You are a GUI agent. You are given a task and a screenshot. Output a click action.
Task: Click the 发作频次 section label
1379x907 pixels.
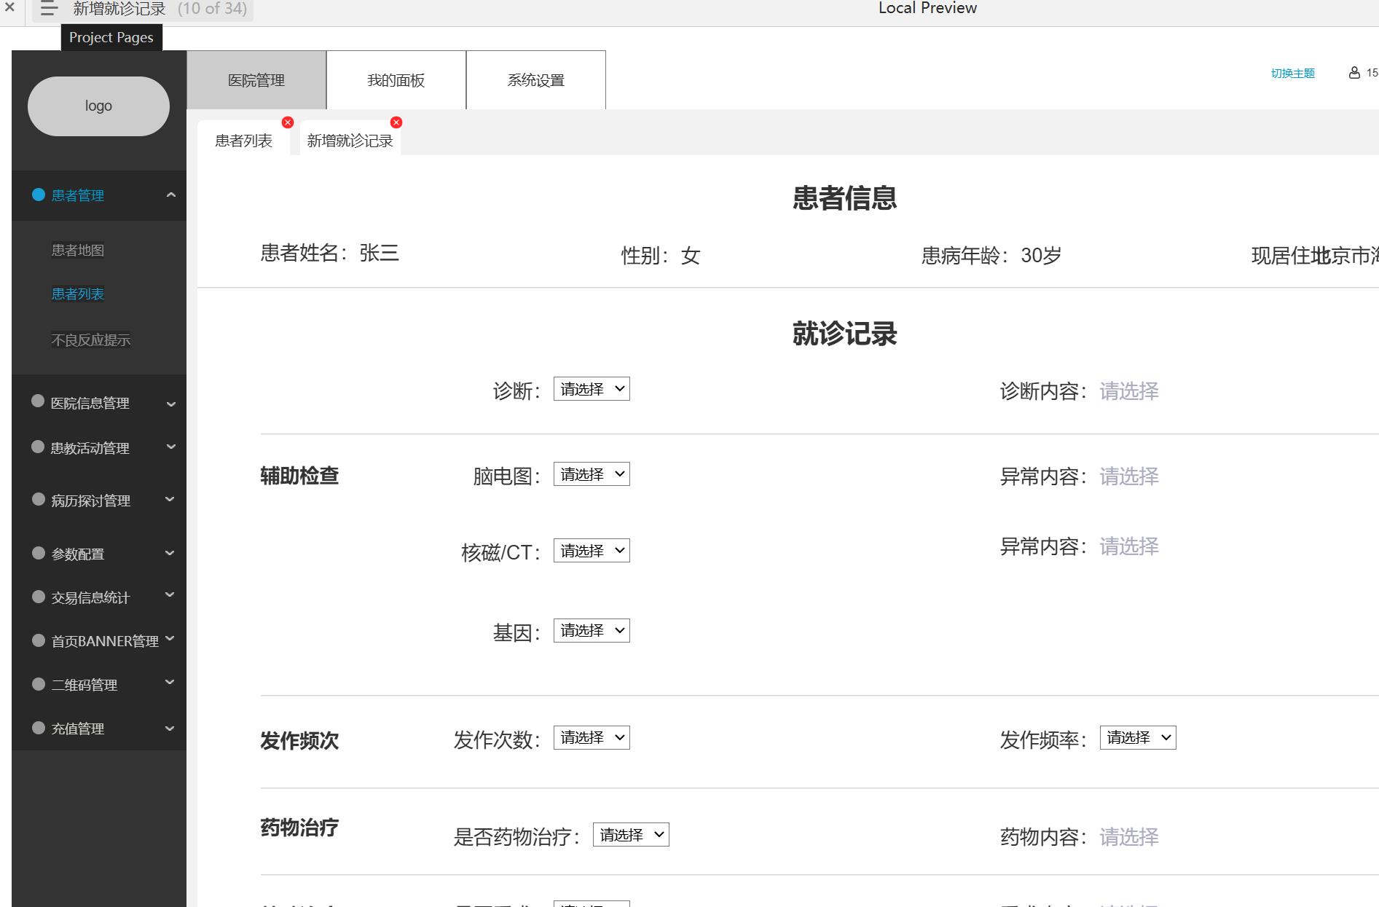[x=299, y=741]
